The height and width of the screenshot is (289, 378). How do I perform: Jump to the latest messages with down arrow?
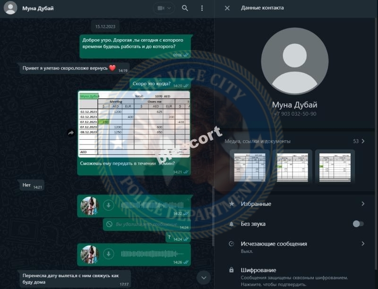[x=204, y=278]
